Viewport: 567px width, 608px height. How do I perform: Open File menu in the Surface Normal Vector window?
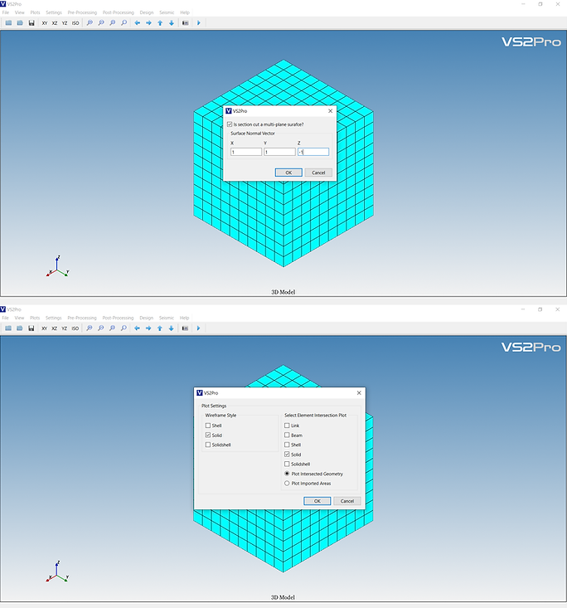pos(6,12)
